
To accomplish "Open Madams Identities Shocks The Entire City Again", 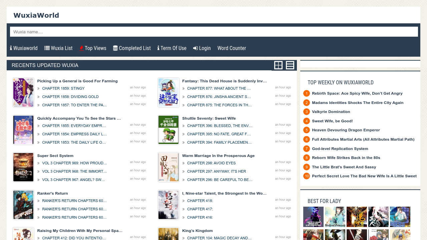I will point(358,103).
